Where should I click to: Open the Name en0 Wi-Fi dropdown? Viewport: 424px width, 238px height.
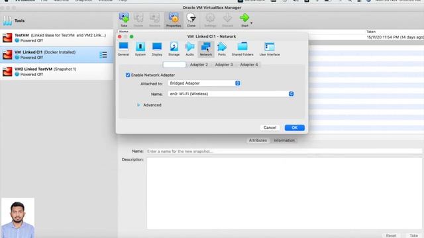click(x=231, y=94)
